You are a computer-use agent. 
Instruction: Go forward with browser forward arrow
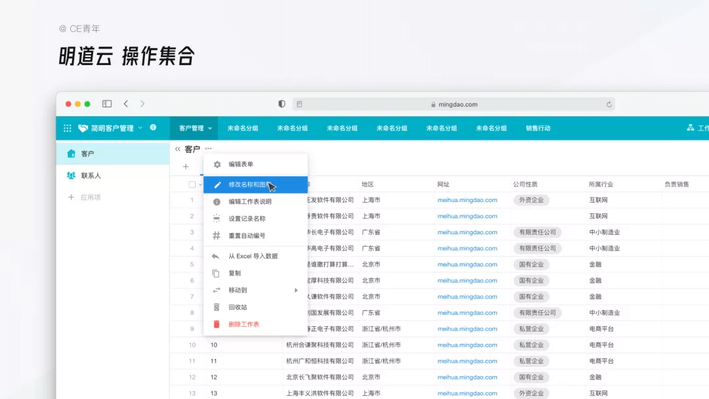coord(142,104)
